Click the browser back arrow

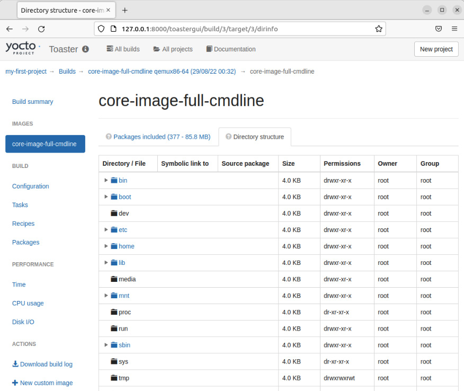(10, 29)
